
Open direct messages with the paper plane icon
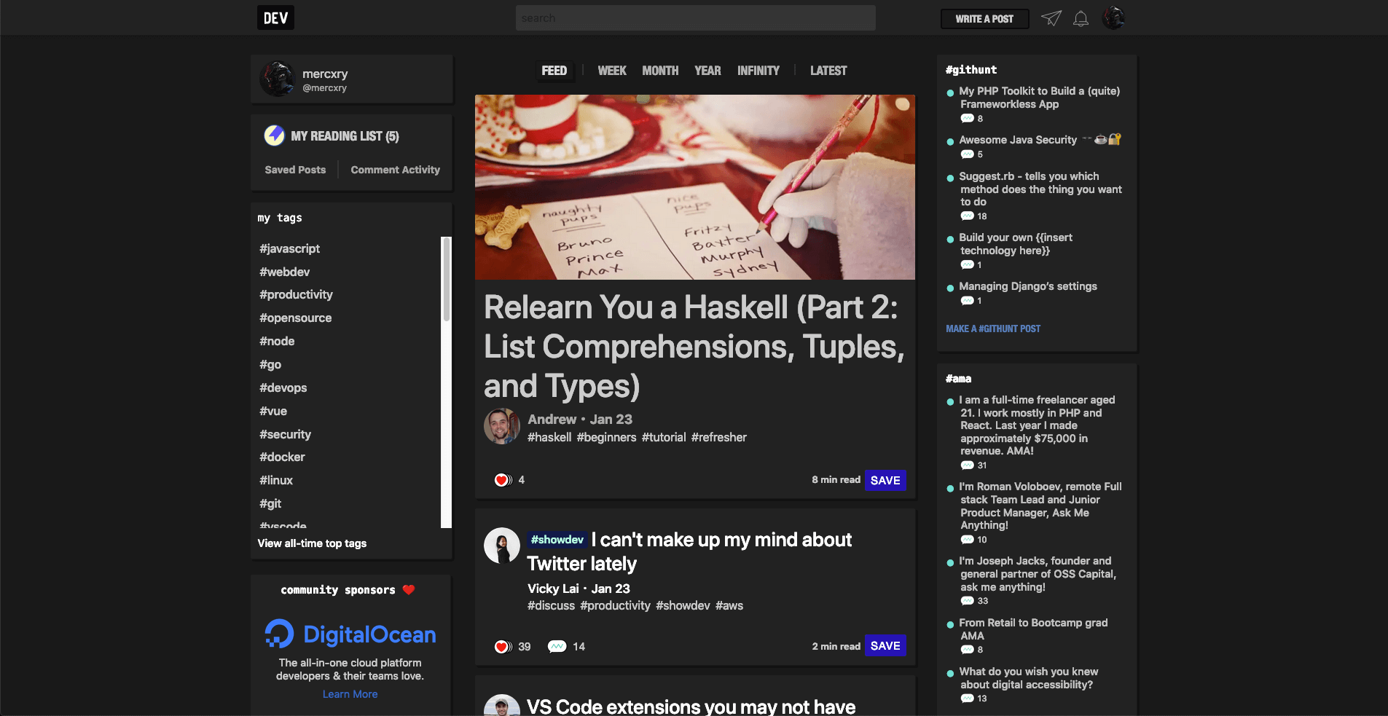click(x=1051, y=19)
